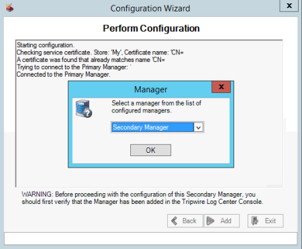Click the WARNING text about Secondary Manager
The height and width of the screenshot is (249, 302).
coord(142,198)
